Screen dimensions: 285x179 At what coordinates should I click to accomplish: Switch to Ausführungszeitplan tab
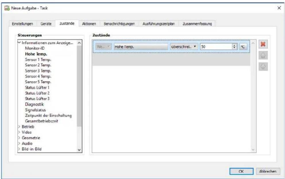point(158,24)
